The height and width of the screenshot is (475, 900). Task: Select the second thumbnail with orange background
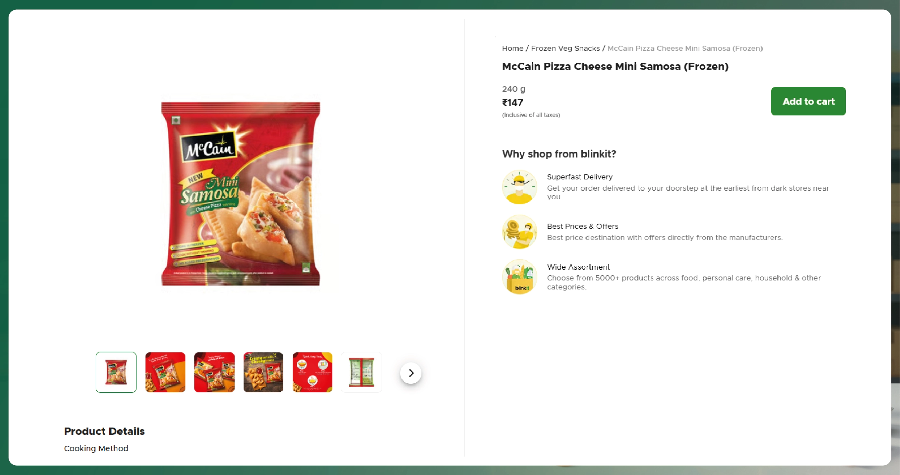[x=165, y=372]
